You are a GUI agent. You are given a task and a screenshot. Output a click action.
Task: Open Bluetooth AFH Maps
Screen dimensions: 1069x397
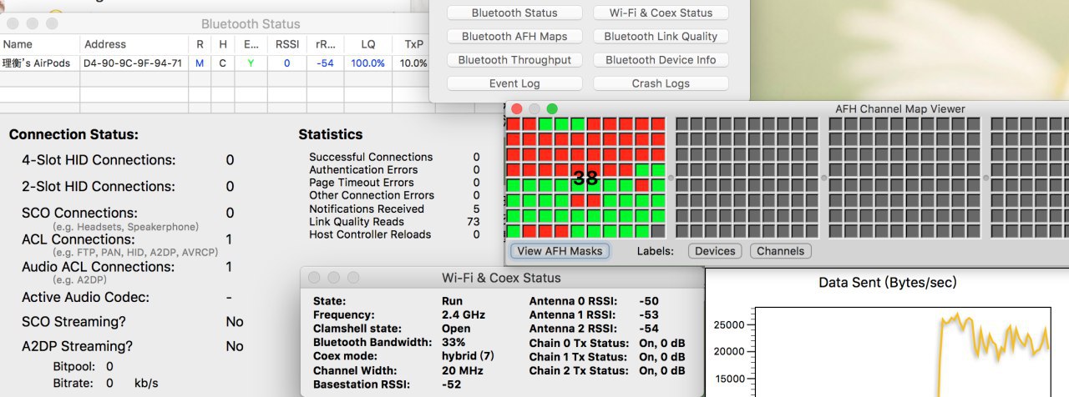click(514, 36)
